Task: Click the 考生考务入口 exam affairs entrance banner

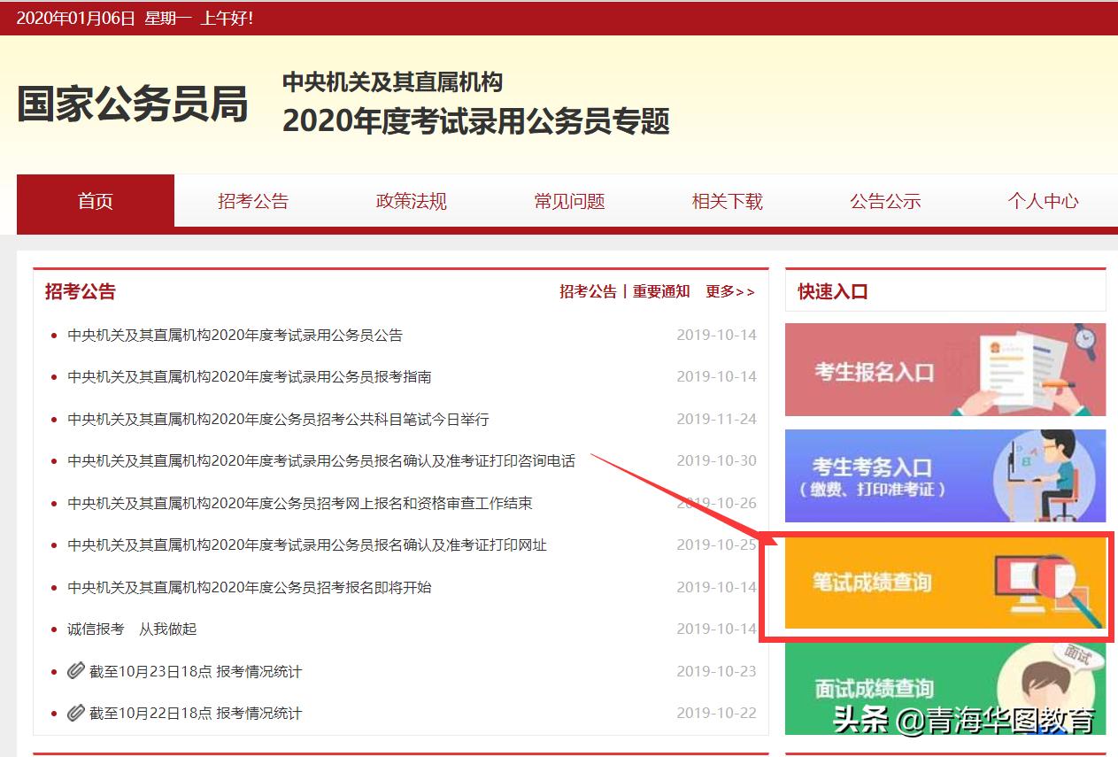Action: (x=945, y=476)
